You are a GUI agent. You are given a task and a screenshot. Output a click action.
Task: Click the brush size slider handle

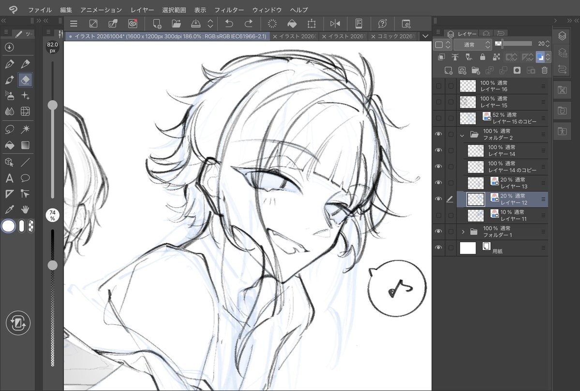click(53, 105)
